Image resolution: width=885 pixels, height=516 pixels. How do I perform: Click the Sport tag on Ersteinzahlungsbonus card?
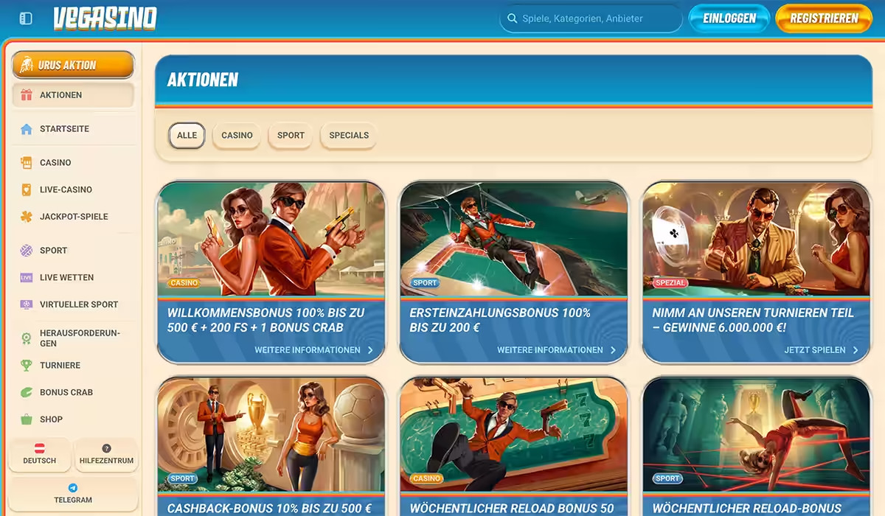pyautogui.click(x=425, y=283)
